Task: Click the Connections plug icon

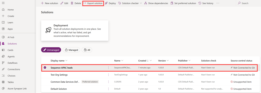Action: coord(3,69)
